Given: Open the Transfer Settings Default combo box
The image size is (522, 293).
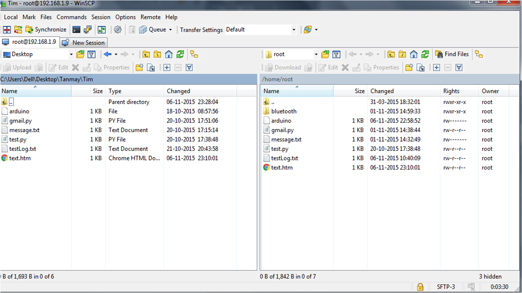Looking at the screenshot, I should point(261,29).
